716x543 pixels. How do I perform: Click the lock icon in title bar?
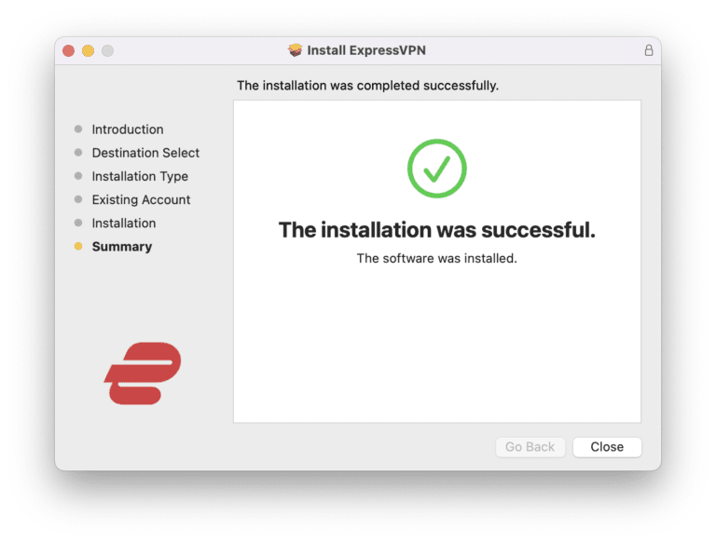649,50
